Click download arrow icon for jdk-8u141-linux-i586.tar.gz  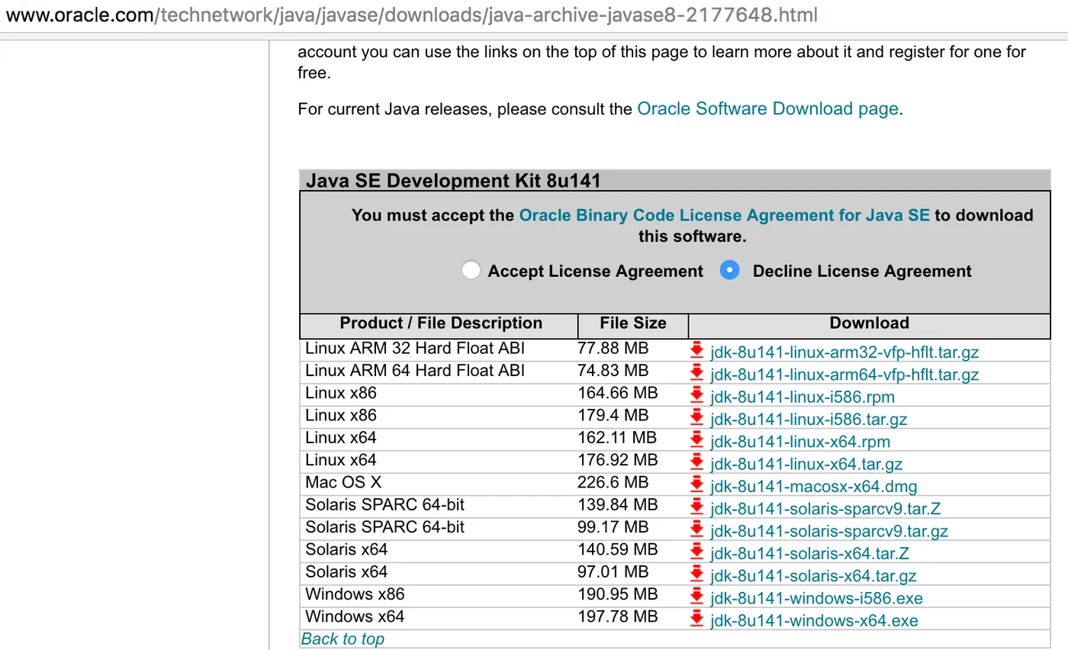[x=696, y=418]
